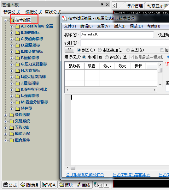Screen dimensions: 169x191
Task: Click folder icon beside 条件选股
Action: (x=12, y=115)
